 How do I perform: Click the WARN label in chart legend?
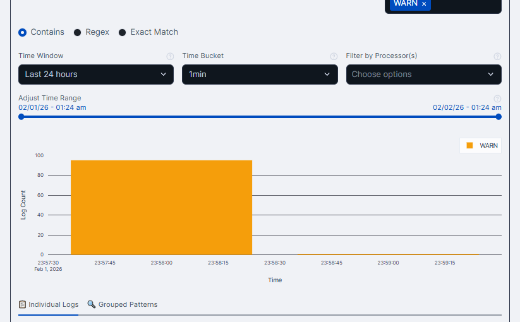(x=488, y=146)
